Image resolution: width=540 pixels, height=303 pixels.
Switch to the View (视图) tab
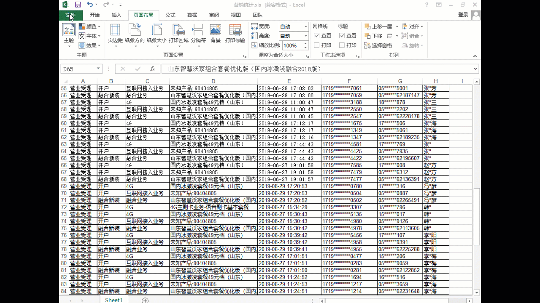236,15
